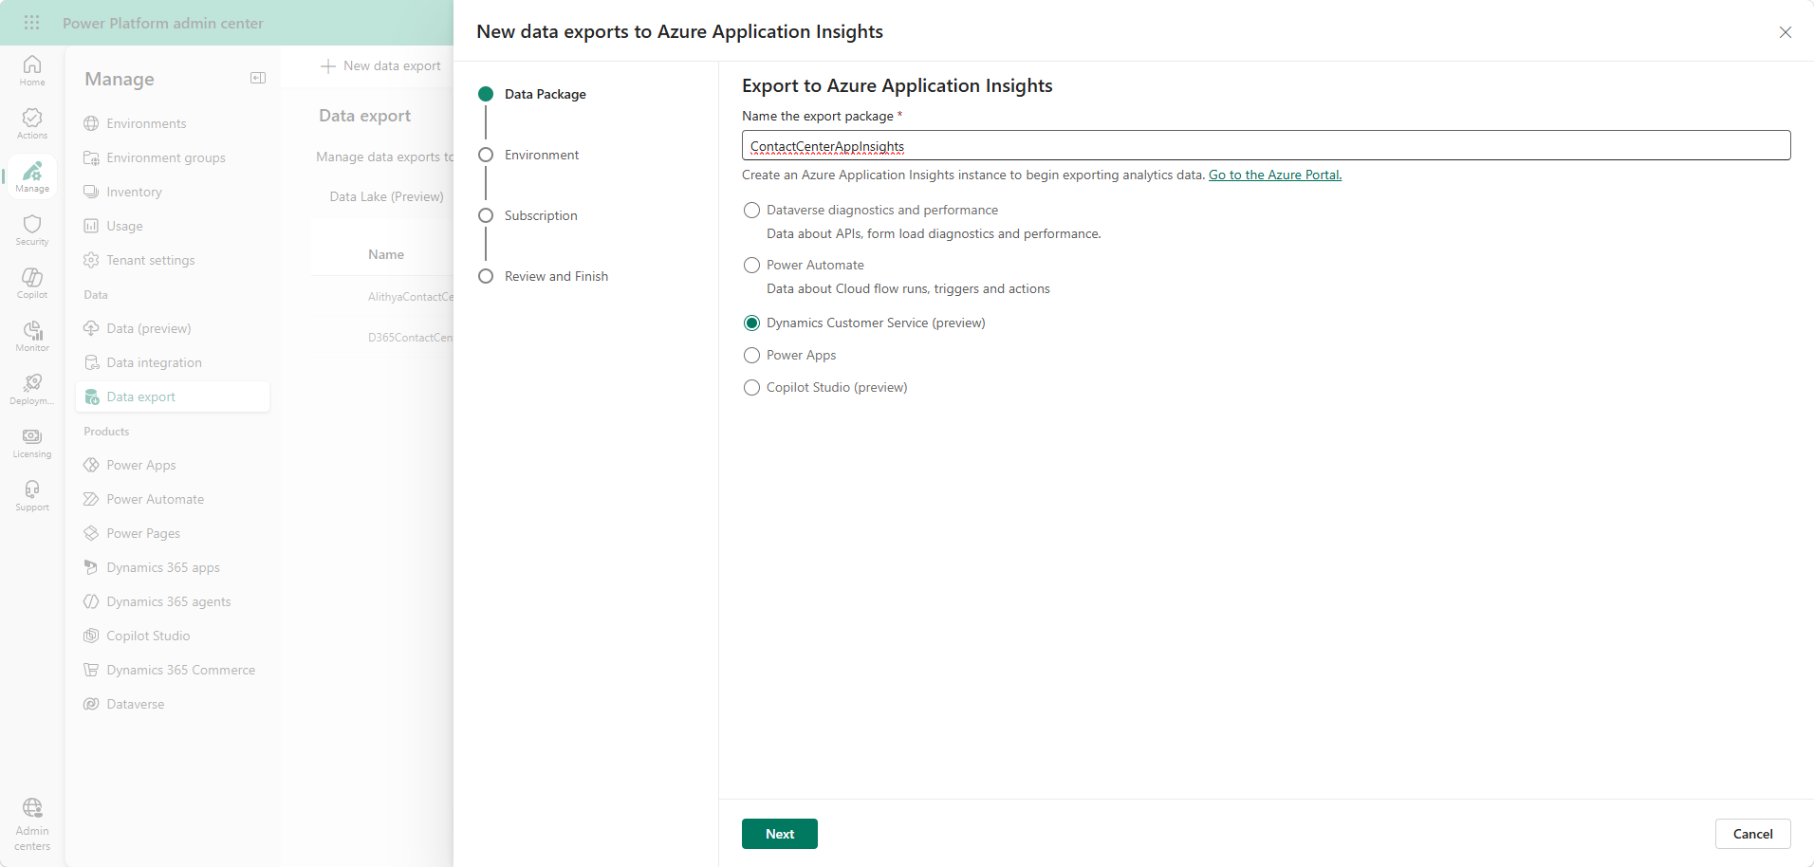Click the Environments globe icon
The image size is (1814, 867).
[91, 123]
